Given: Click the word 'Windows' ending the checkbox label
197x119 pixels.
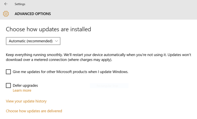Looking at the screenshot, I should click(x=120, y=72).
